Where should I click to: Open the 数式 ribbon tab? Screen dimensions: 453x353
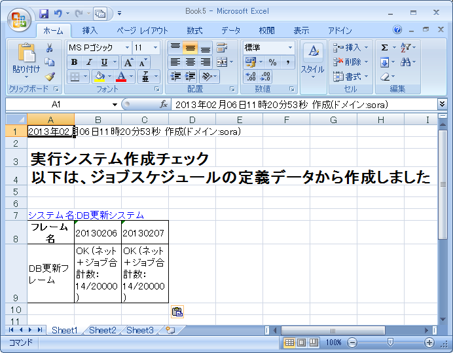pyautogui.click(x=194, y=30)
